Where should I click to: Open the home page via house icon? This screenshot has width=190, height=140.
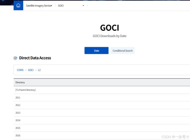pos(18,6)
